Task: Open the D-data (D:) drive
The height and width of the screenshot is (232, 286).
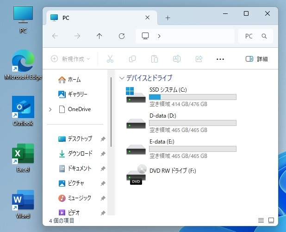Action: [181, 123]
